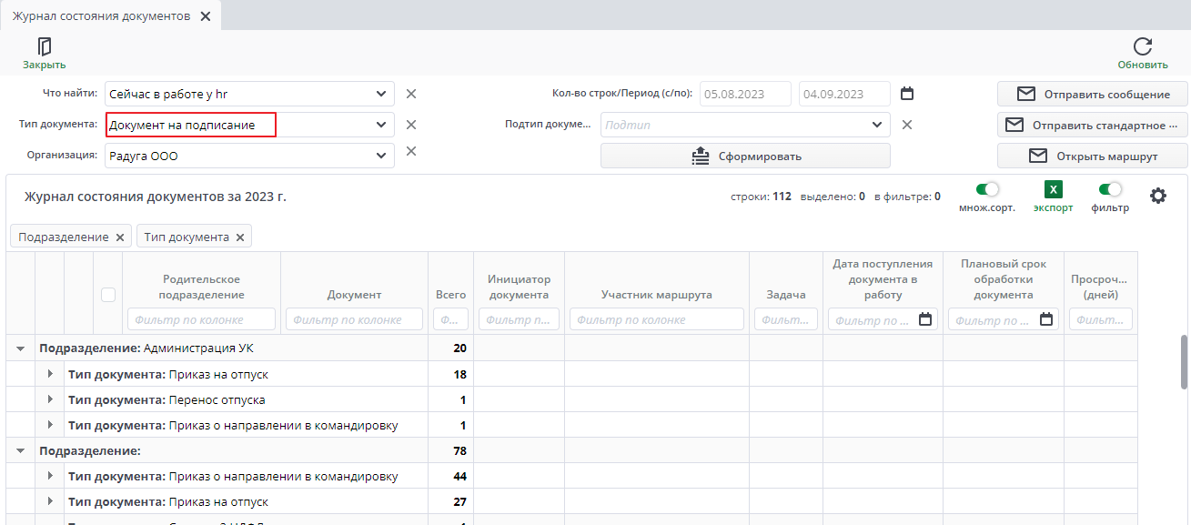Viewport: 1191px width, 525px height.
Task: Expand the Подтип документа dropdown
Action: pos(876,125)
